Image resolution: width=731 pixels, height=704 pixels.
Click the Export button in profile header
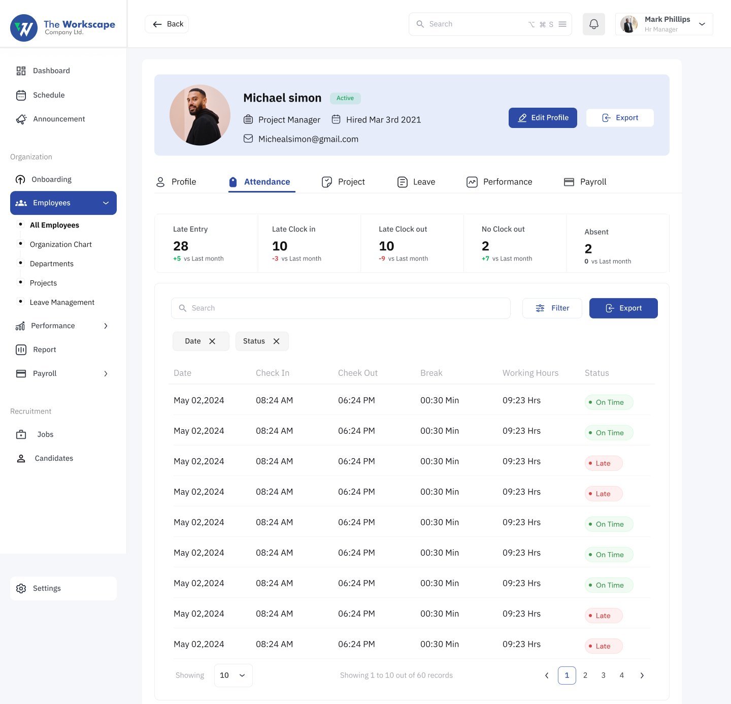coord(620,118)
